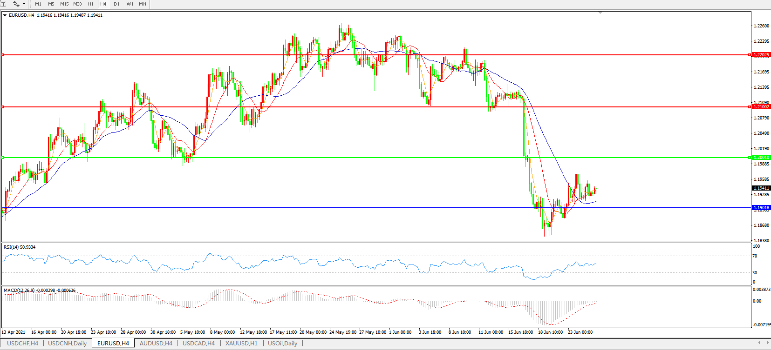This screenshot has height=350, width=771.
Task: Enable the M15 timeframe button
Action: 64,4
